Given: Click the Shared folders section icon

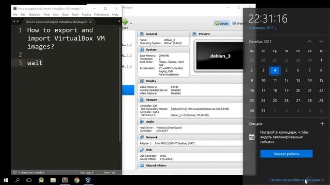Looking at the screenshot, I should pos(142,165).
